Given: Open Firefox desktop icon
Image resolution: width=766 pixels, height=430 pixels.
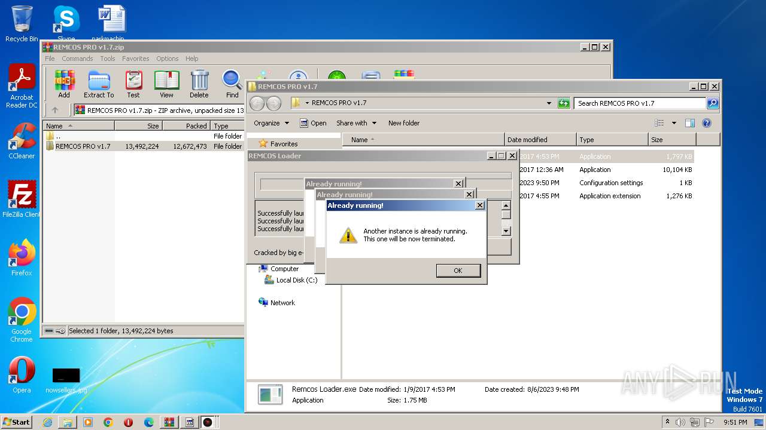Looking at the screenshot, I should 22,257.
